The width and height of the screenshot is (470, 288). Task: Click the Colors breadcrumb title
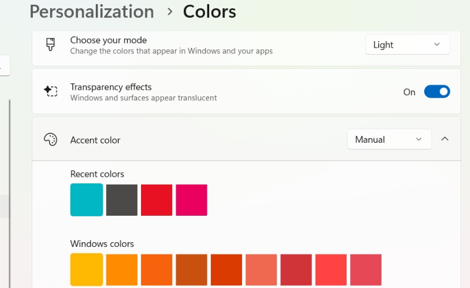[210, 11]
